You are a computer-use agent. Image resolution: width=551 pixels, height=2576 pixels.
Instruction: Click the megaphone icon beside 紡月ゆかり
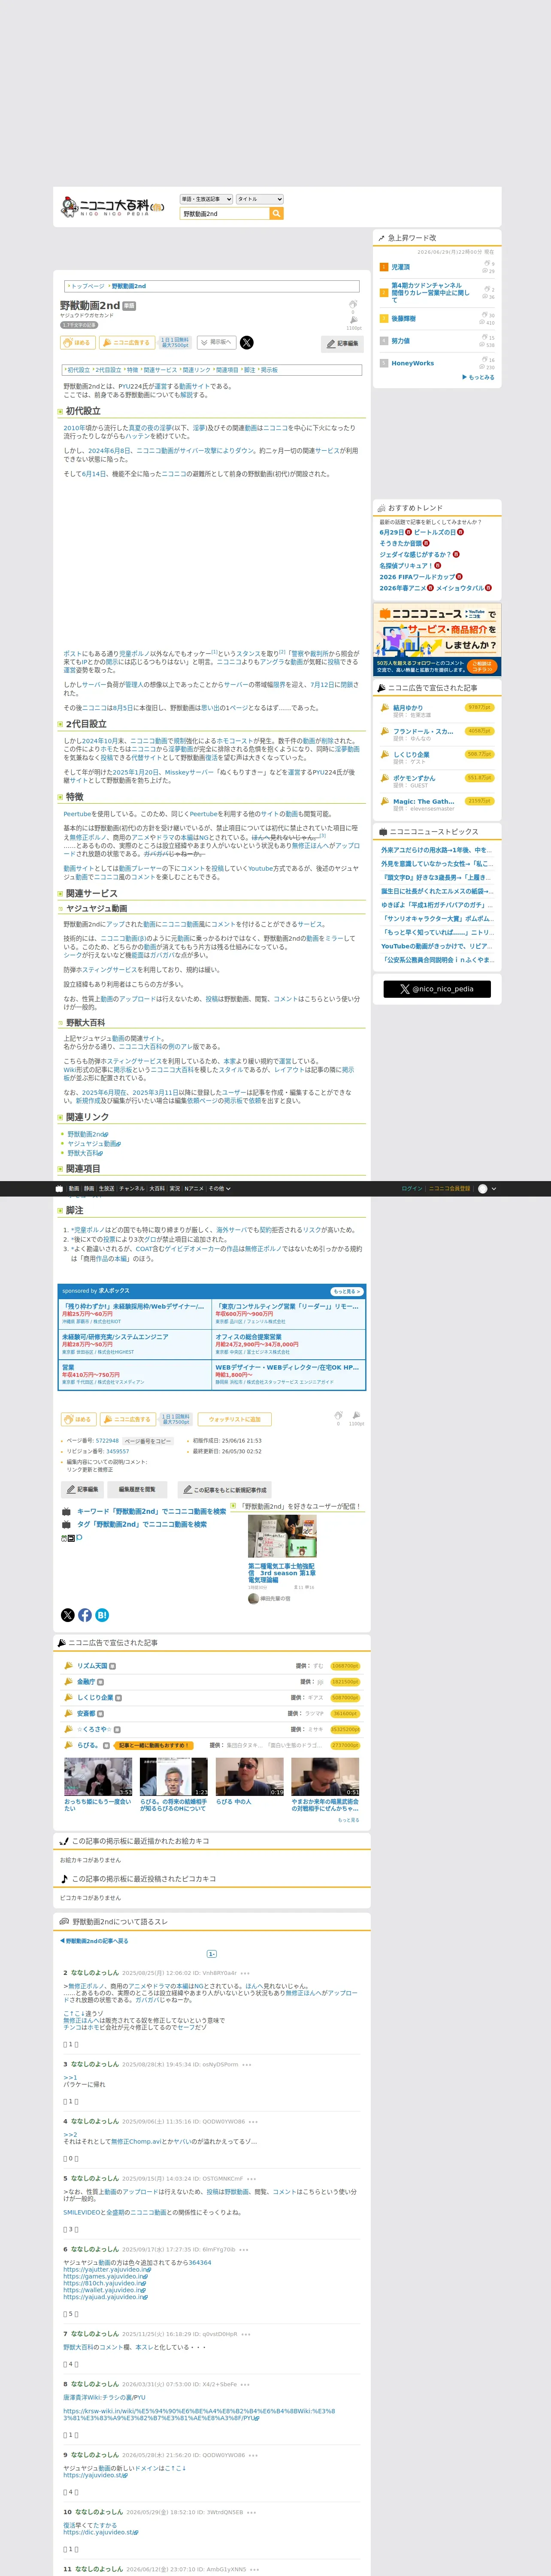pyautogui.click(x=385, y=707)
